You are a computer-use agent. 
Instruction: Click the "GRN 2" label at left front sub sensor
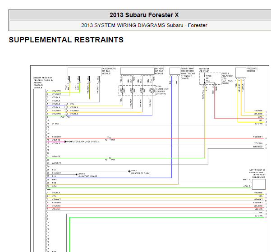coord(247,186)
